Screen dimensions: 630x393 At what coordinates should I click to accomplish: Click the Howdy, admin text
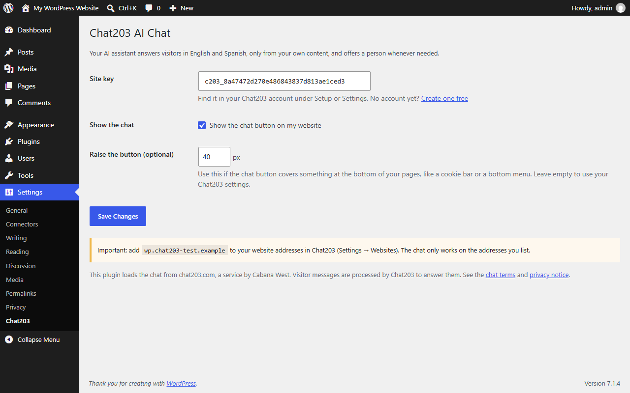click(592, 8)
